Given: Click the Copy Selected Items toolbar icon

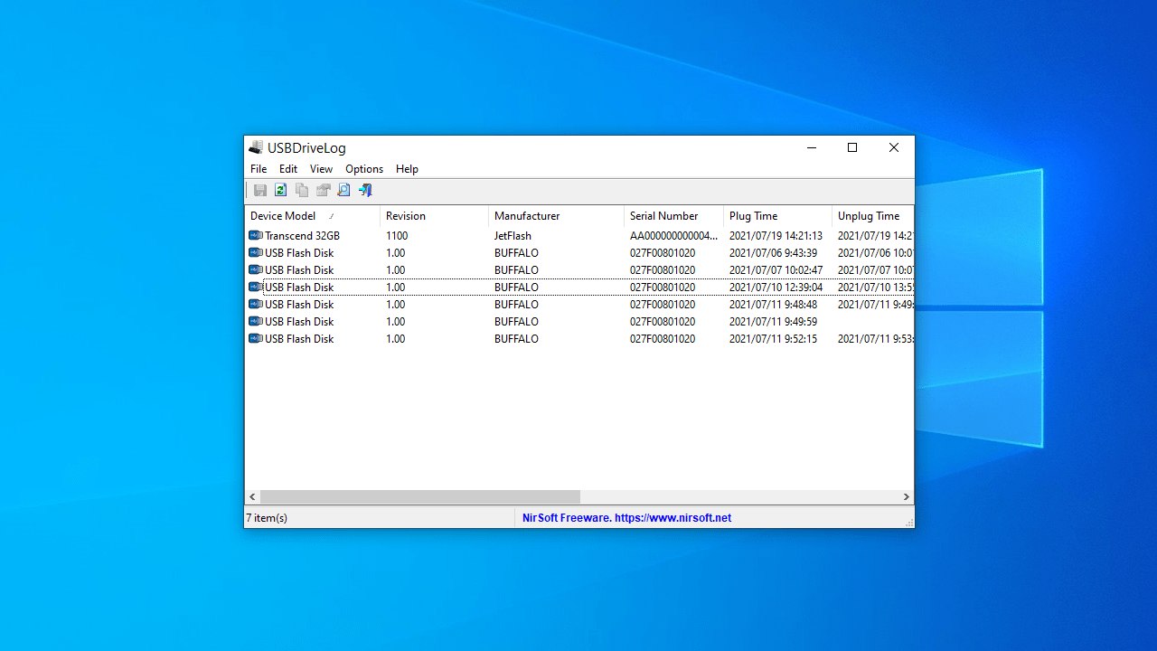Looking at the screenshot, I should [302, 190].
